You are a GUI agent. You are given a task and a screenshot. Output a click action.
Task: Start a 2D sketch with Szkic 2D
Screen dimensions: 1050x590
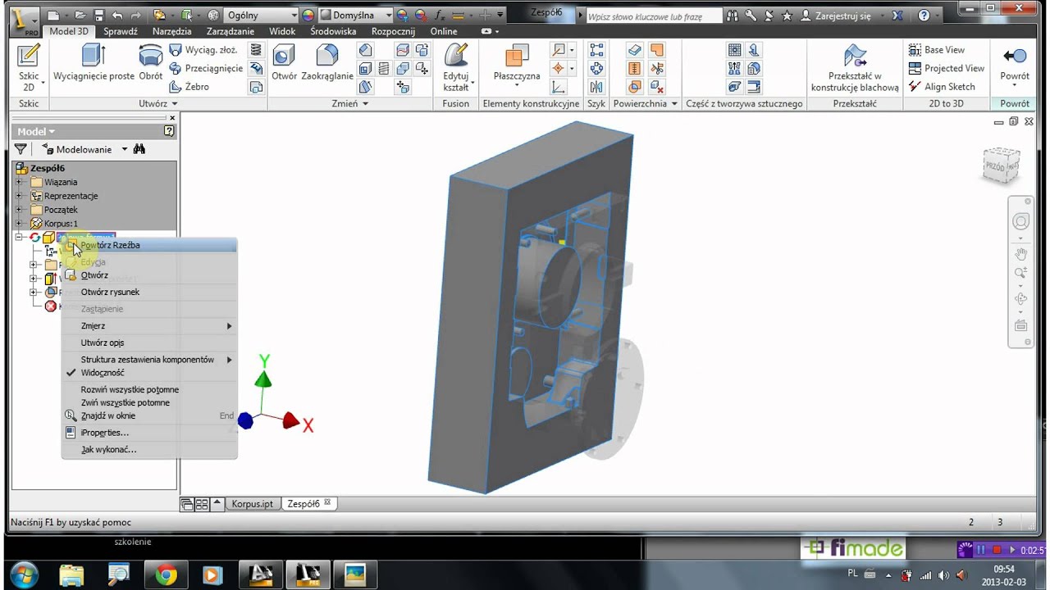click(x=29, y=68)
